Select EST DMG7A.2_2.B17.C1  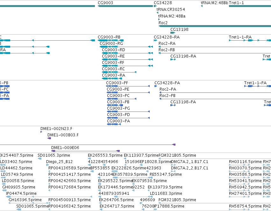point(173,171)
